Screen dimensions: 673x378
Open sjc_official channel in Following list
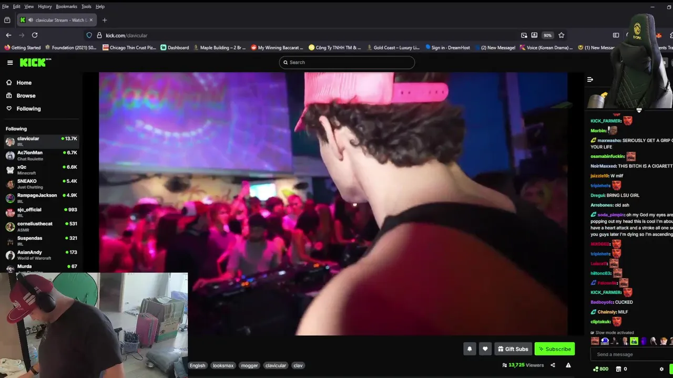[41, 212]
